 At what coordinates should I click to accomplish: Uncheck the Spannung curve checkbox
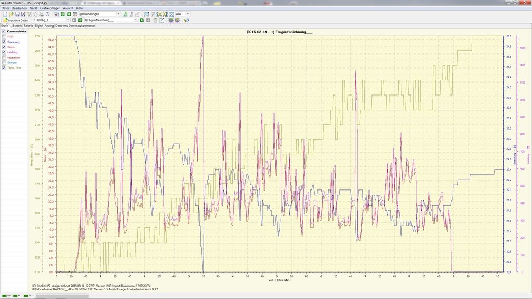click(x=4, y=42)
